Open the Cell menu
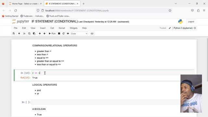This screenshot has width=208, height=117. (x=52, y=28)
